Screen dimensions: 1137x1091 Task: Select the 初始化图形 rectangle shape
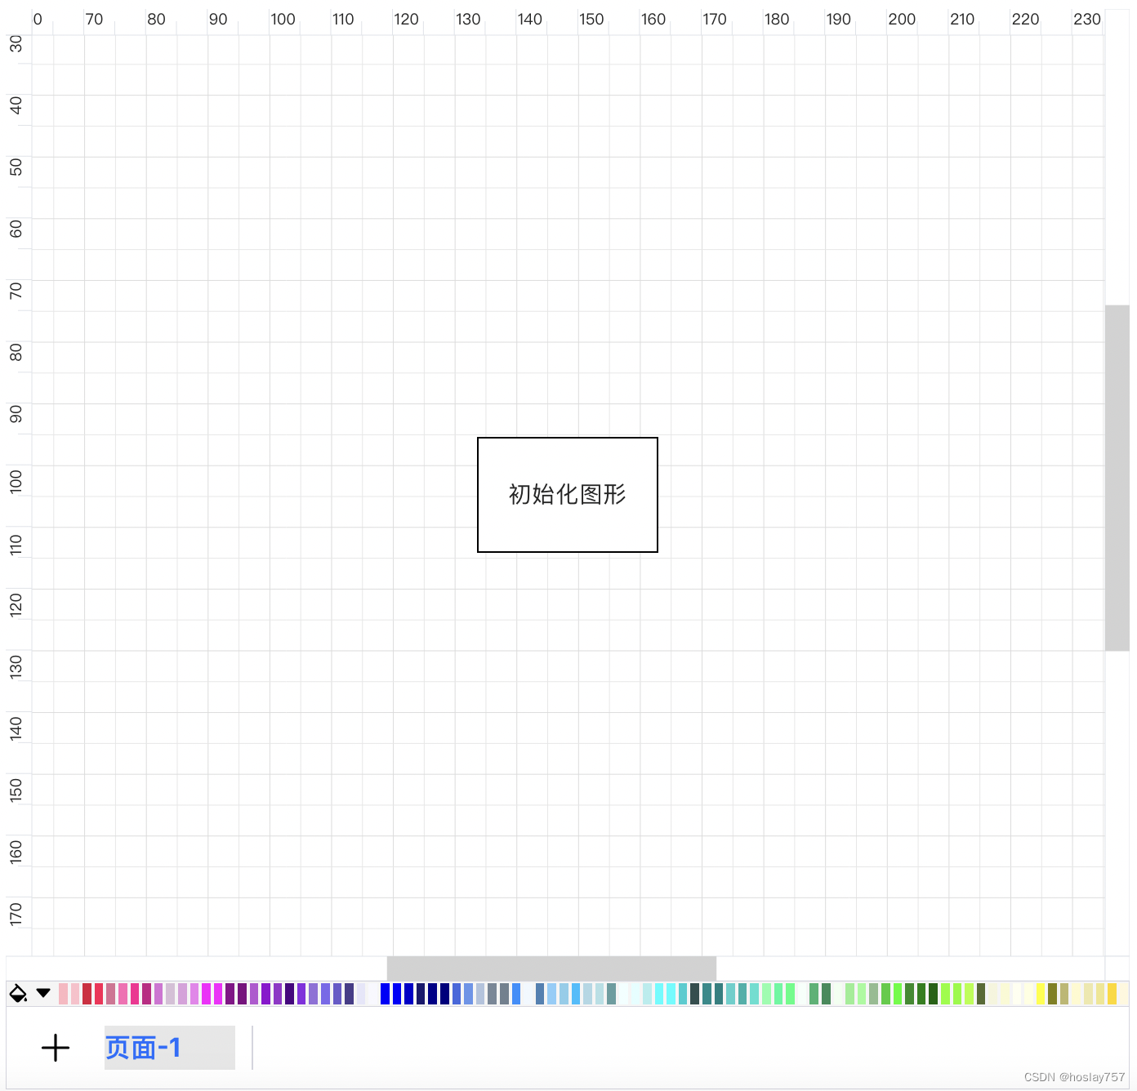point(568,495)
